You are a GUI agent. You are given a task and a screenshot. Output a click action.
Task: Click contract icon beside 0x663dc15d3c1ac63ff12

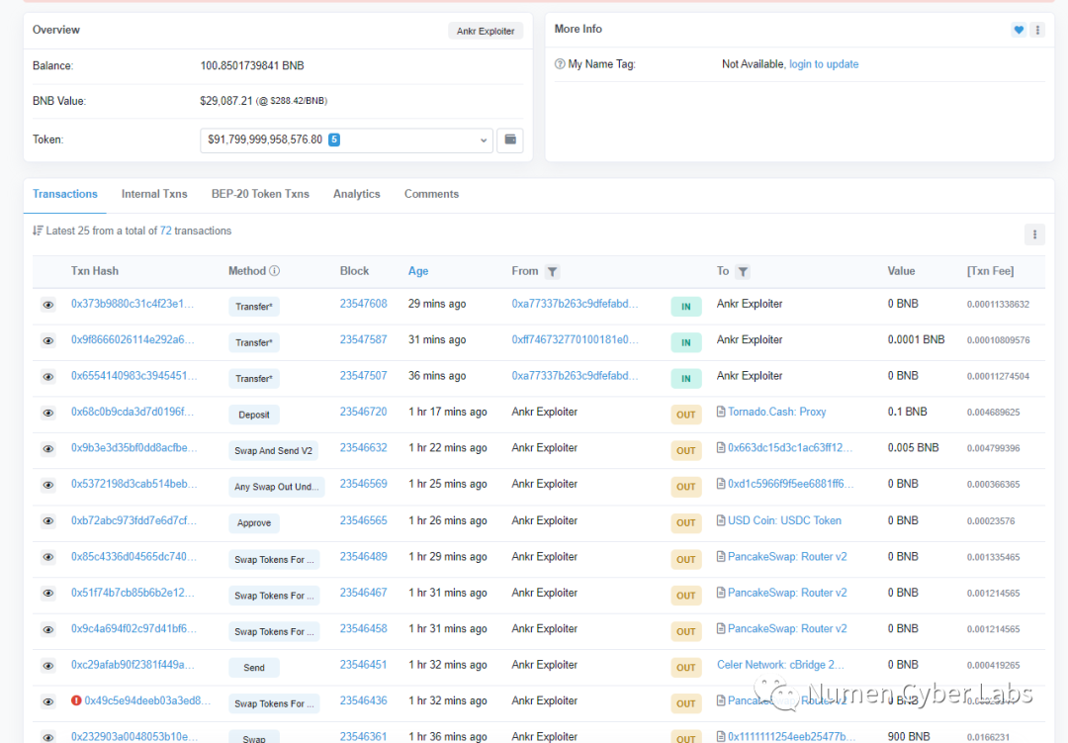[721, 448]
